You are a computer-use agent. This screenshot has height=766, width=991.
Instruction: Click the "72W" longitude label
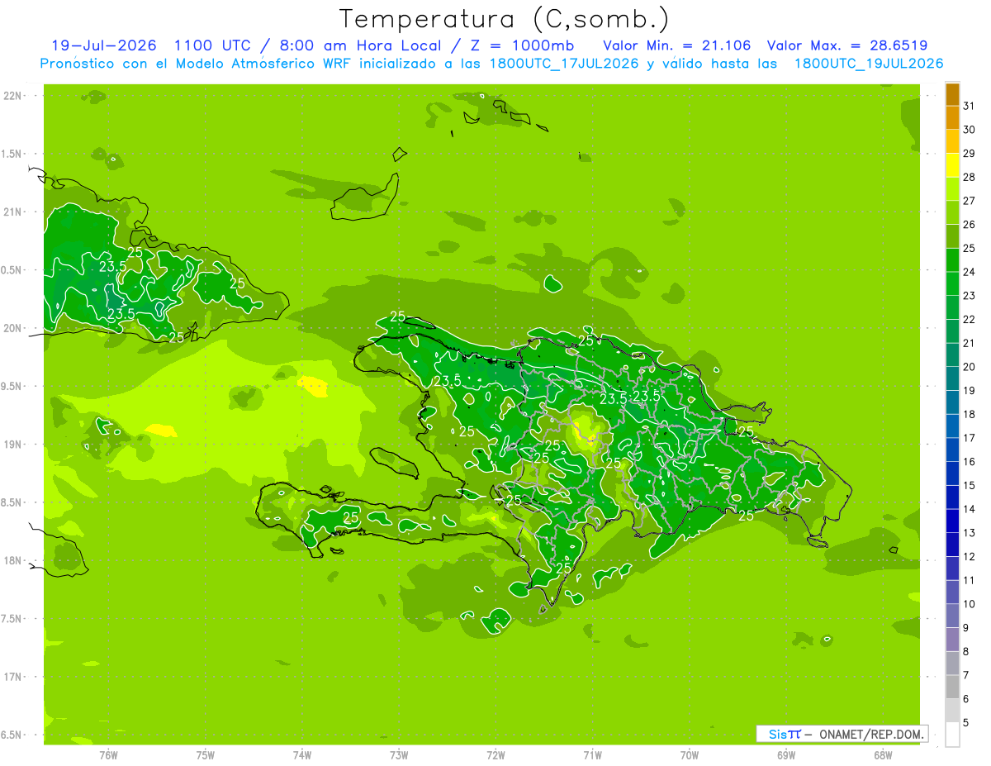point(496,755)
